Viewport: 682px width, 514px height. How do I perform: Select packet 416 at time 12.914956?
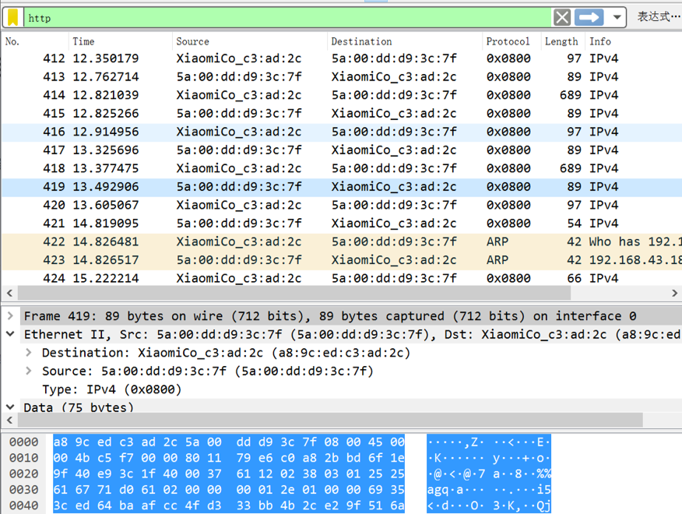[342, 132]
